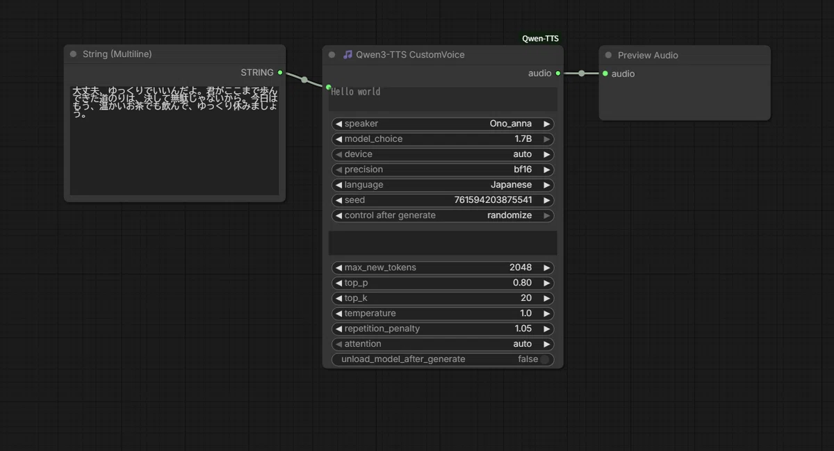Click the Qwen3-TTS CustomVoice title text

410,55
